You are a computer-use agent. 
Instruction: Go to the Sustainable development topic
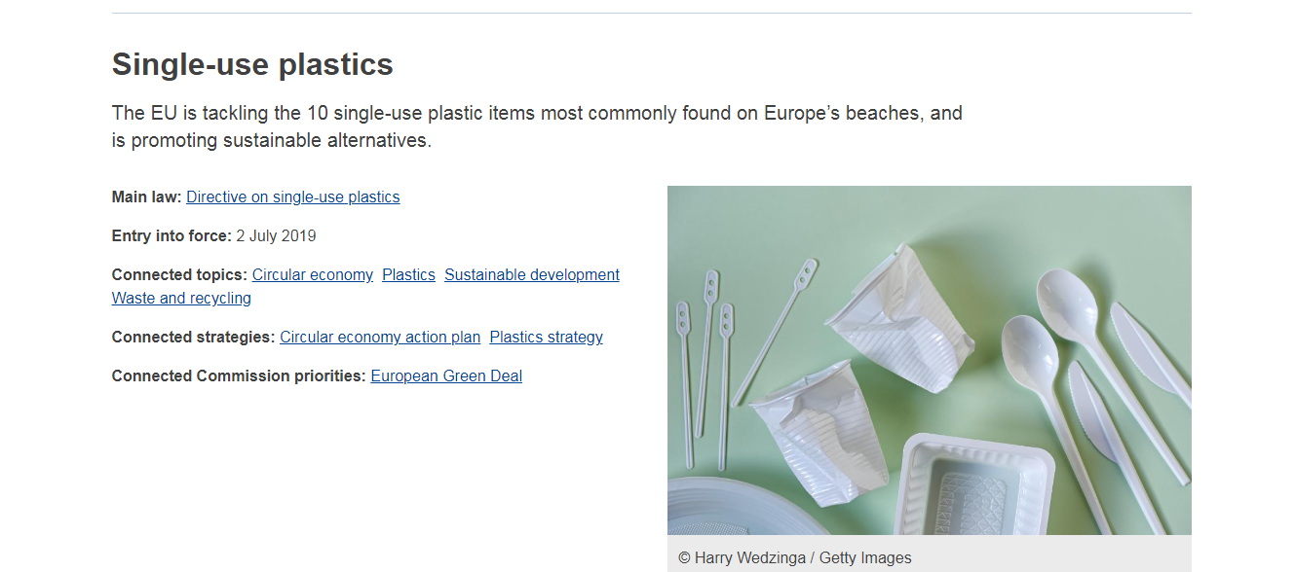(531, 275)
